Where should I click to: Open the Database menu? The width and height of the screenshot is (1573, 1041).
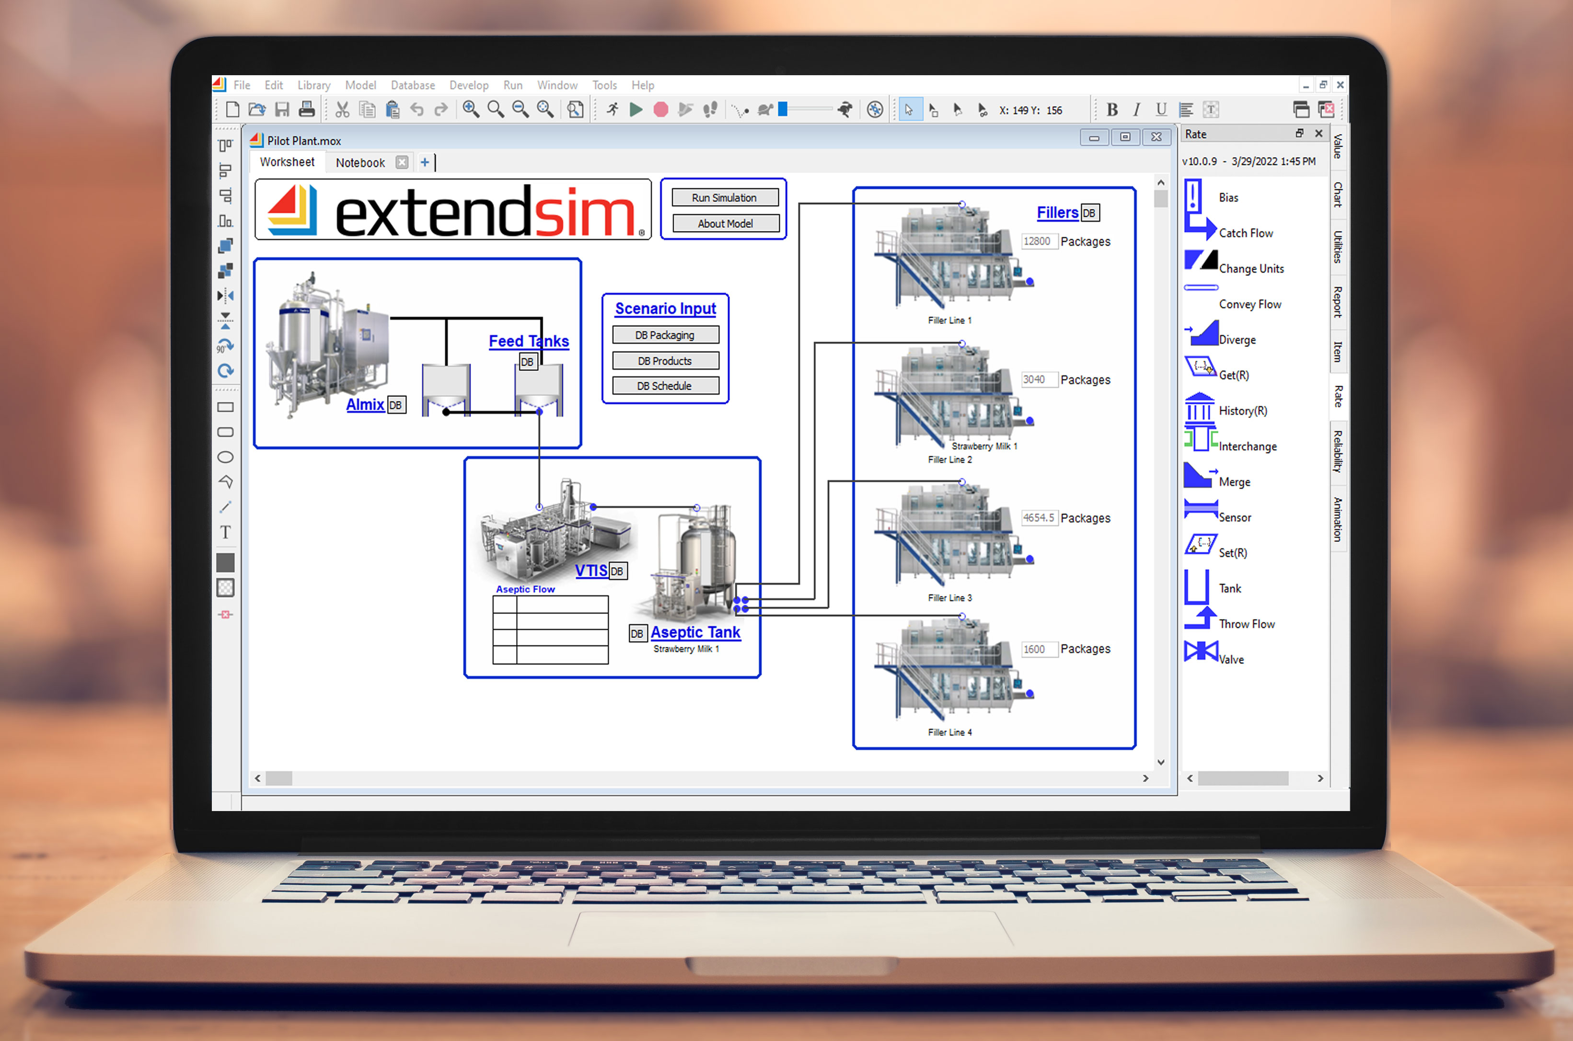point(413,85)
